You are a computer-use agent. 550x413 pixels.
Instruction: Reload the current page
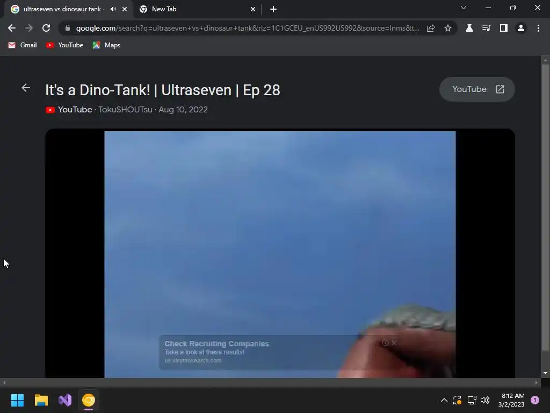(x=46, y=28)
